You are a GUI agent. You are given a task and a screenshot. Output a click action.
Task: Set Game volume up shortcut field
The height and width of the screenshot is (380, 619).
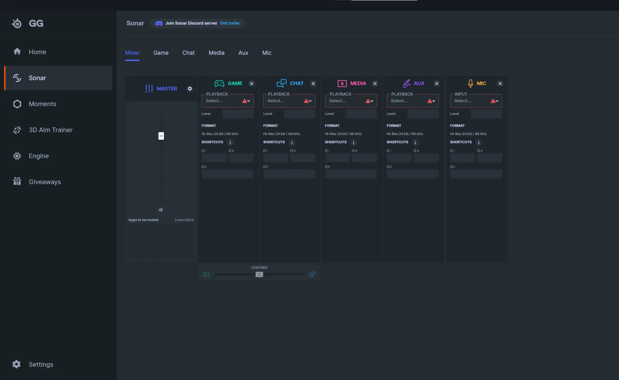(241, 158)
